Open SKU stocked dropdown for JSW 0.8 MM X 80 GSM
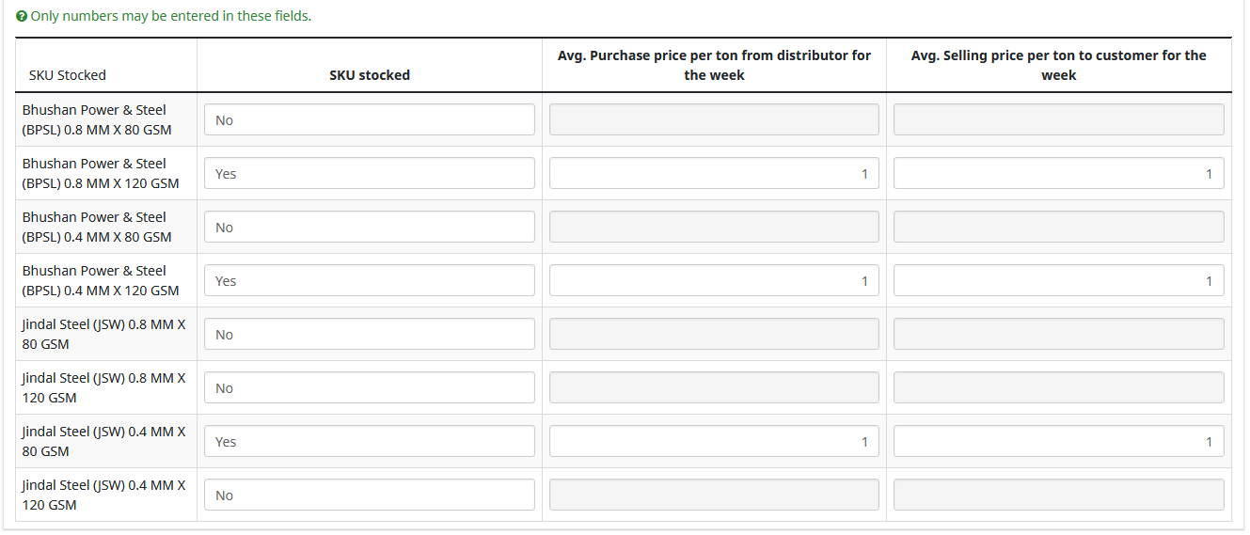The image size is (1250, 535). [369, 334]
